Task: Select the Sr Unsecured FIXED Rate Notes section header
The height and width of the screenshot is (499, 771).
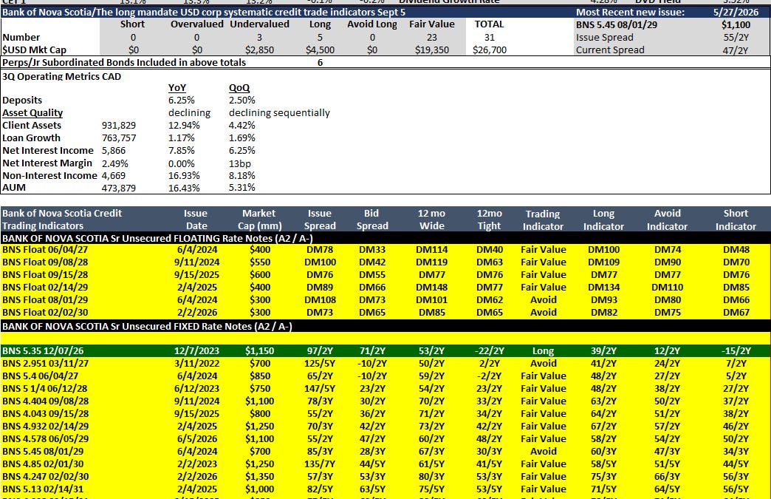Action: pos(147,326)
